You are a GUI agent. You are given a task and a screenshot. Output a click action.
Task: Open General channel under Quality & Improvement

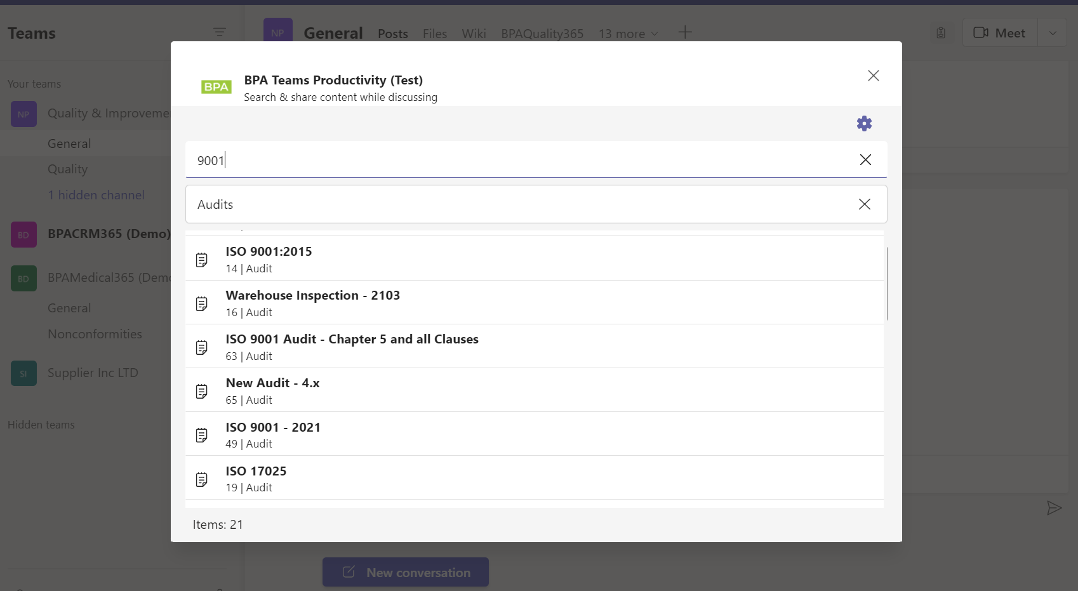[69, 143]
